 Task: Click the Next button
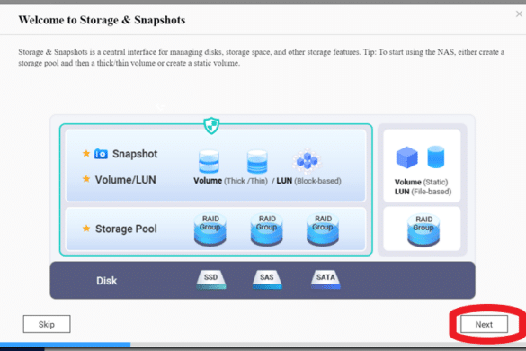click(x=484, y=324)
